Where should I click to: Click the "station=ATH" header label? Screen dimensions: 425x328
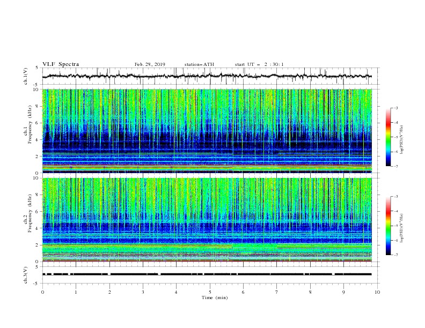click(x=199, y=64)
